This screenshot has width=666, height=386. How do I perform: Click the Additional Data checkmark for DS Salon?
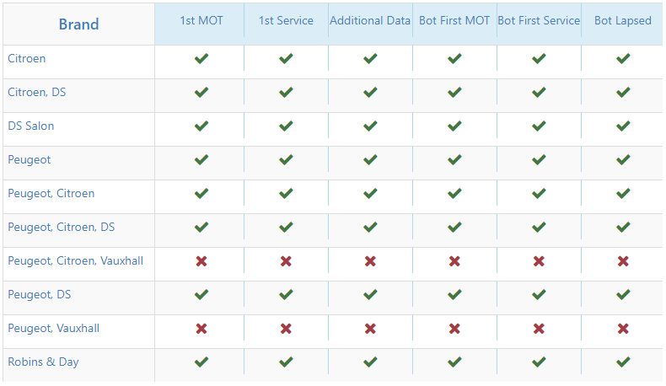coord(370,126)
